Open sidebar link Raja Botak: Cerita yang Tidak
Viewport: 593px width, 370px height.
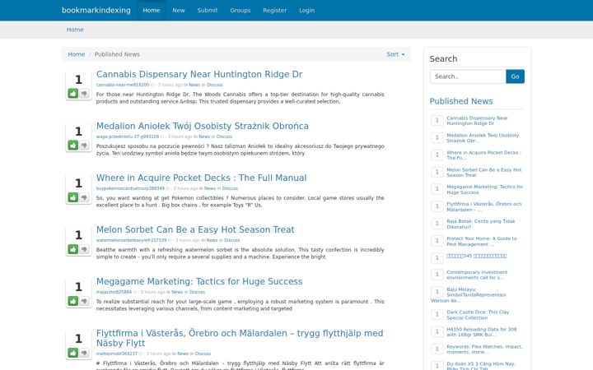coord(481,224)
